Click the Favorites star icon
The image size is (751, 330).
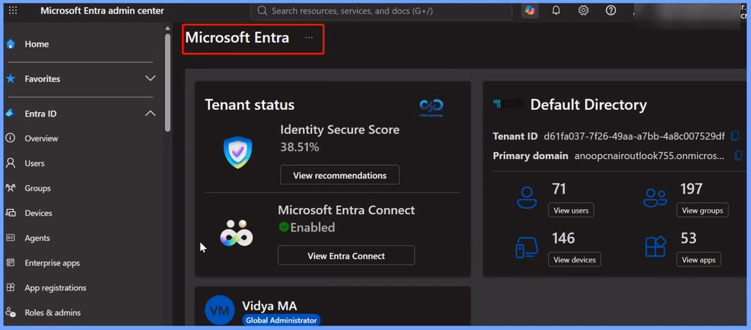10,78
